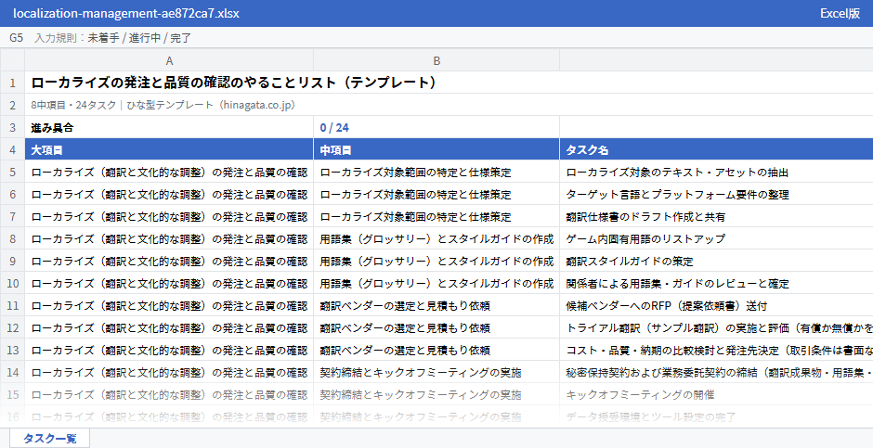
Task: Select the 進み具合 label cell
Action: [x=169, y=127]
